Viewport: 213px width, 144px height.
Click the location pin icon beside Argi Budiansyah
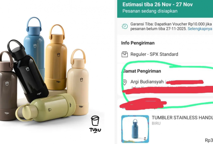pos(125,82)
